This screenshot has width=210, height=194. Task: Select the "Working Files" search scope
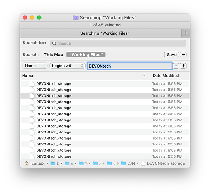coord(86,54)
